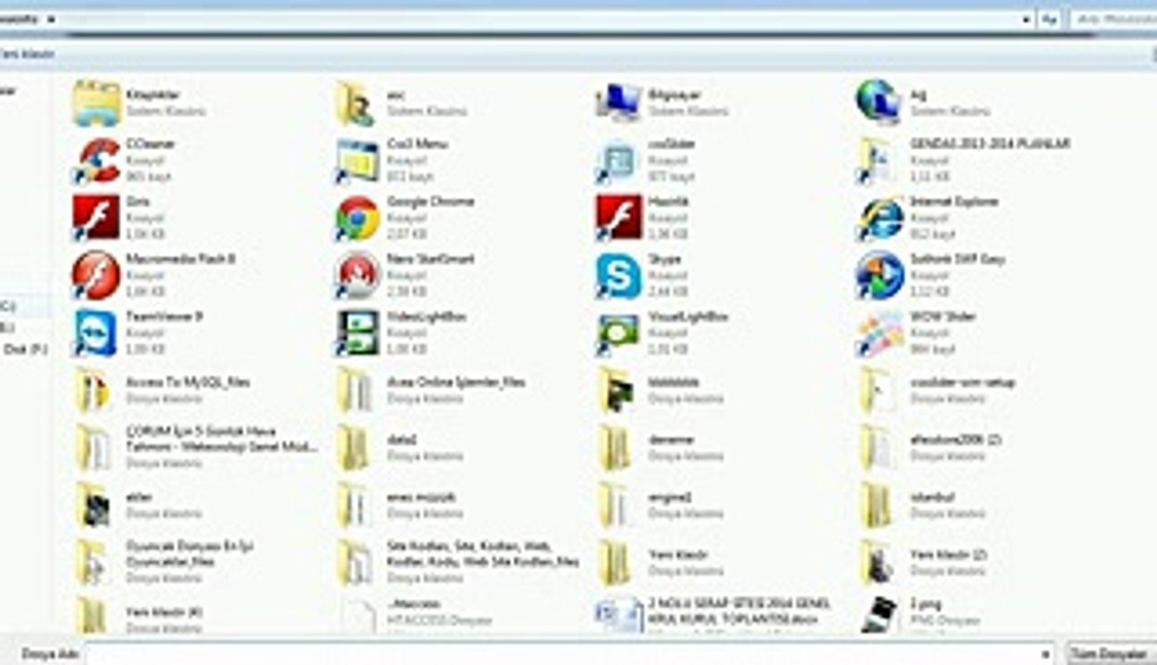Select the (C:) drive in sidebar
The width and height of the screenshot is (1157, 665).
click(x=9, y=306)
